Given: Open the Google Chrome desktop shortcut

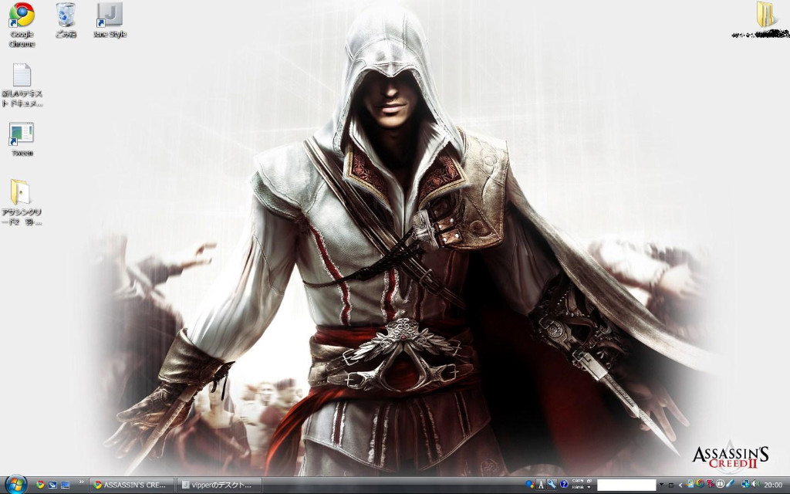Looking at the screenshot, I should tap(22, 25).
